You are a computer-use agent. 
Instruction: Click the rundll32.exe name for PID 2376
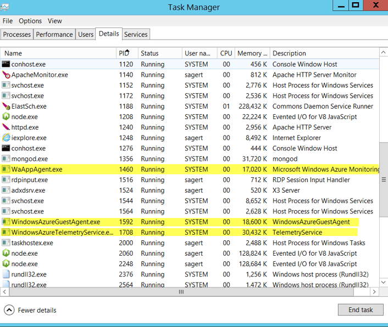click(29, 274)
